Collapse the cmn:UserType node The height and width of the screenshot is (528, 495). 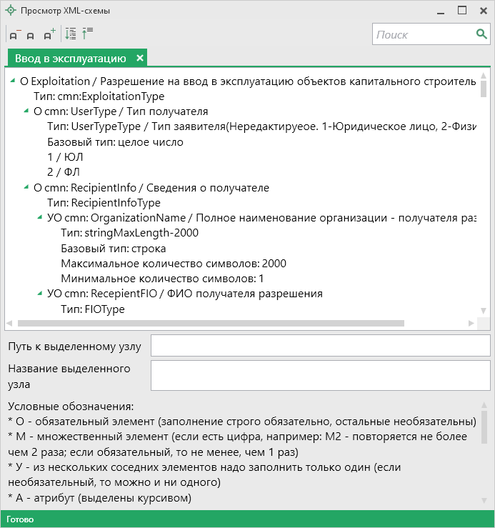(27, 111)
